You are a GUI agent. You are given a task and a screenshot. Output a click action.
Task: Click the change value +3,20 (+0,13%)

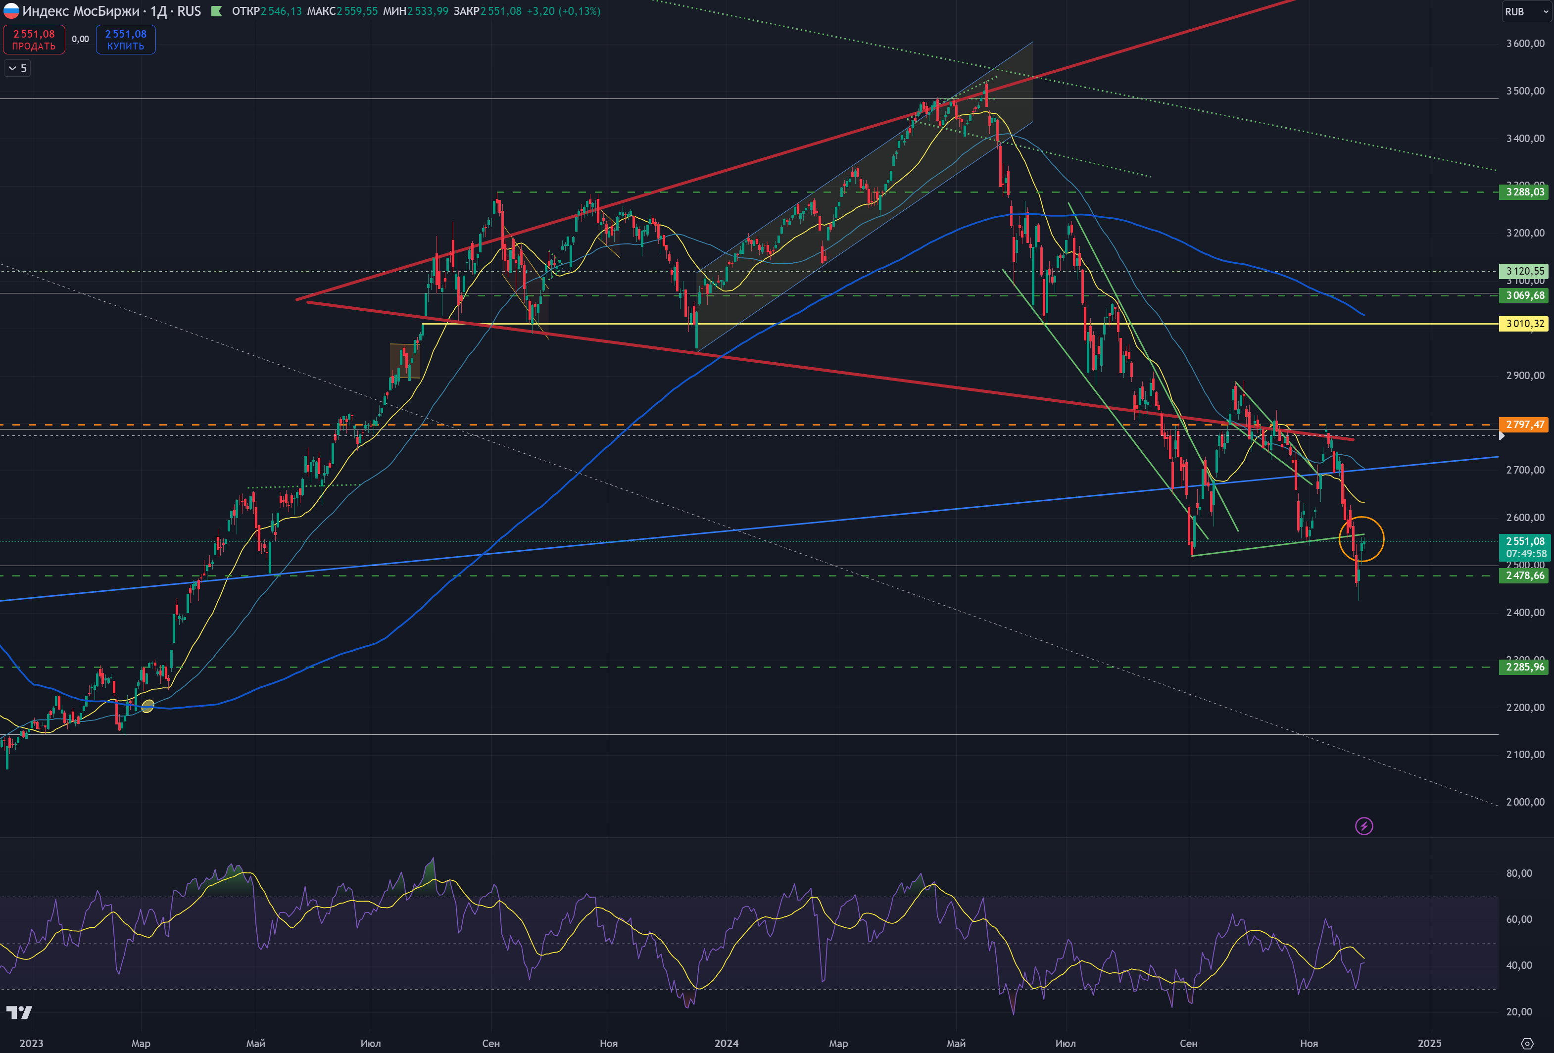tap(564, 11)
